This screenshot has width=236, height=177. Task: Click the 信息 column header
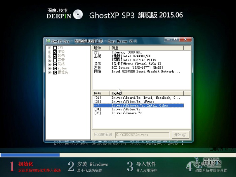(x=147, y=48)
